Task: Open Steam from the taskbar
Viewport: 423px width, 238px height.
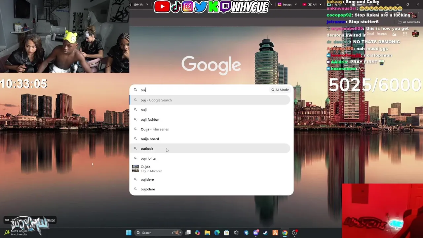Action: (265, 233)
